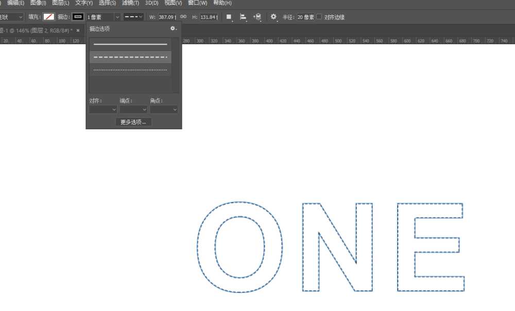Screen dimensions: 515x311
Task: Open the path operations icon in options bar
Action: pyautogui.click(x=229, y=17)
